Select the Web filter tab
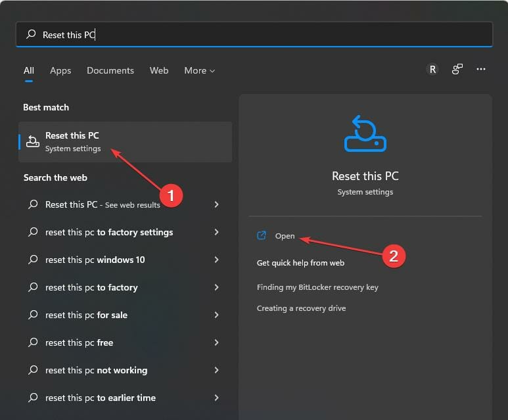 coord(159,70)
